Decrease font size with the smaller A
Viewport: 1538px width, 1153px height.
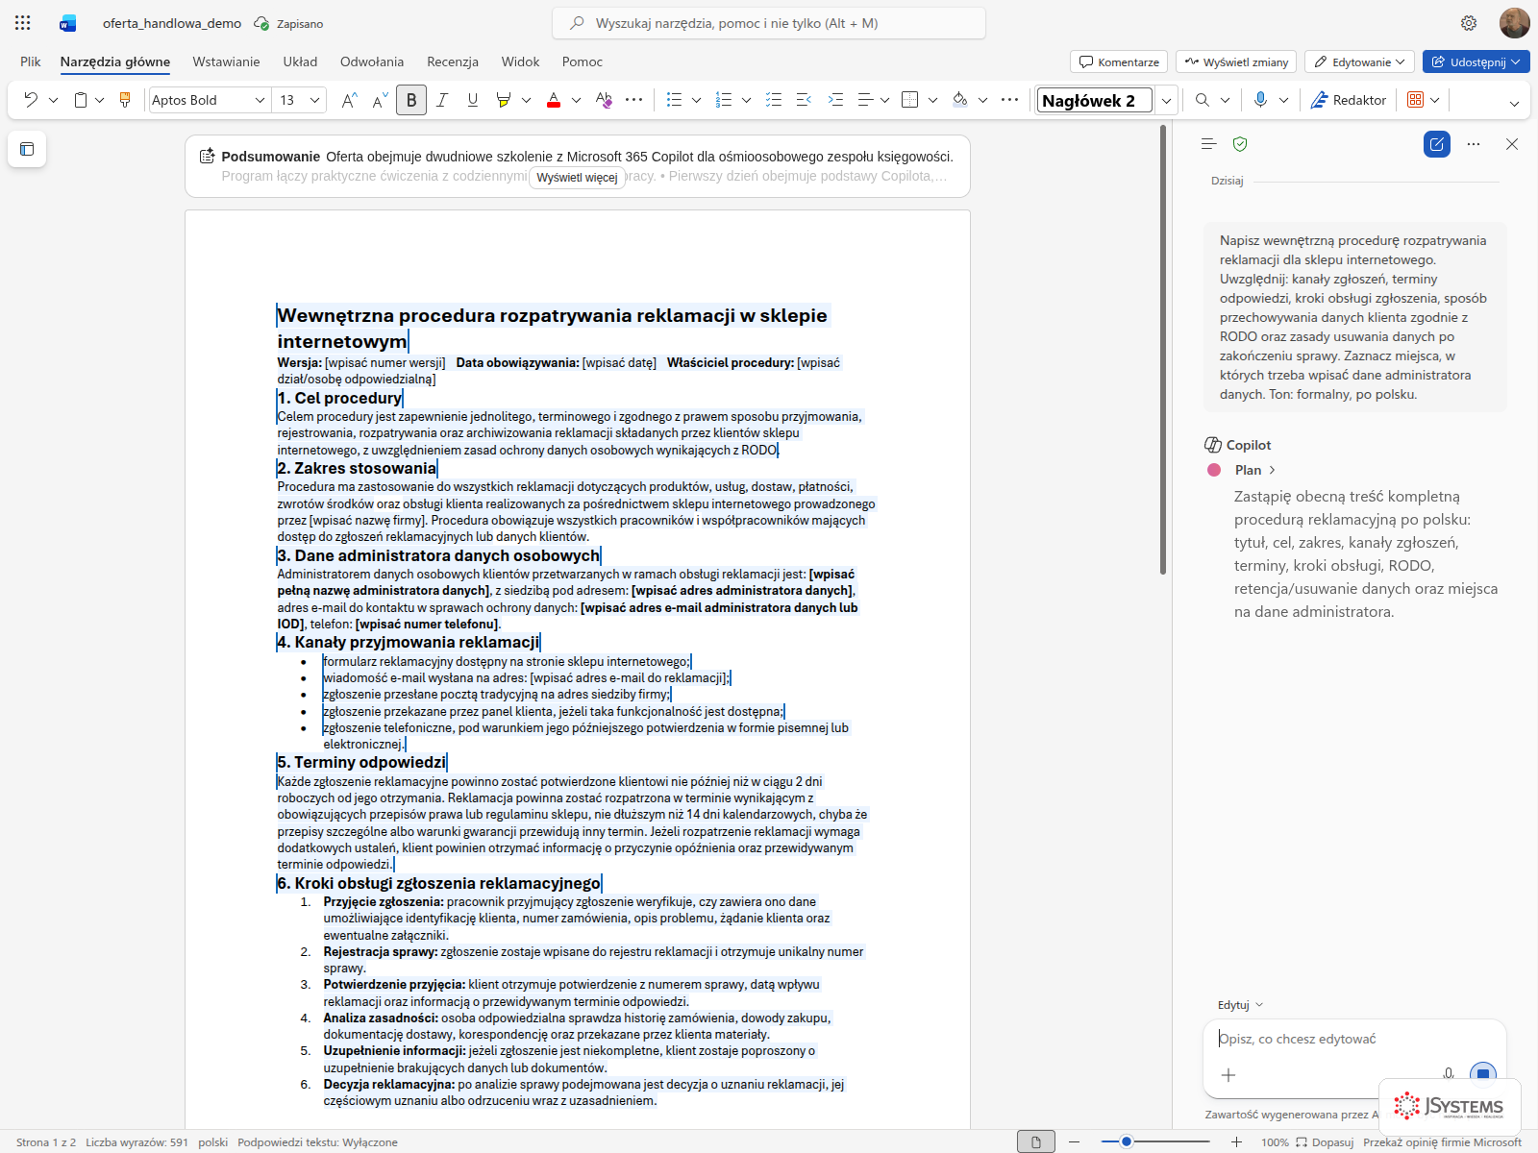click(x=381, y=100)
